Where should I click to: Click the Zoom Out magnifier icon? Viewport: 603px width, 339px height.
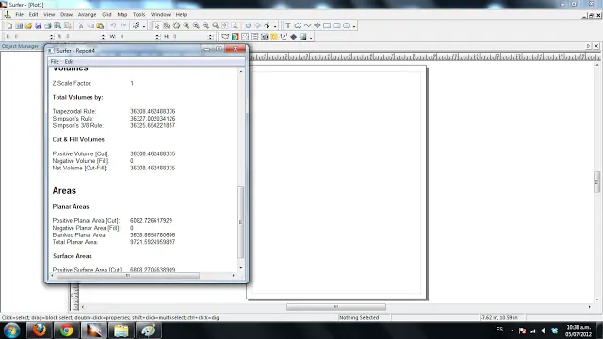[205, 25]
